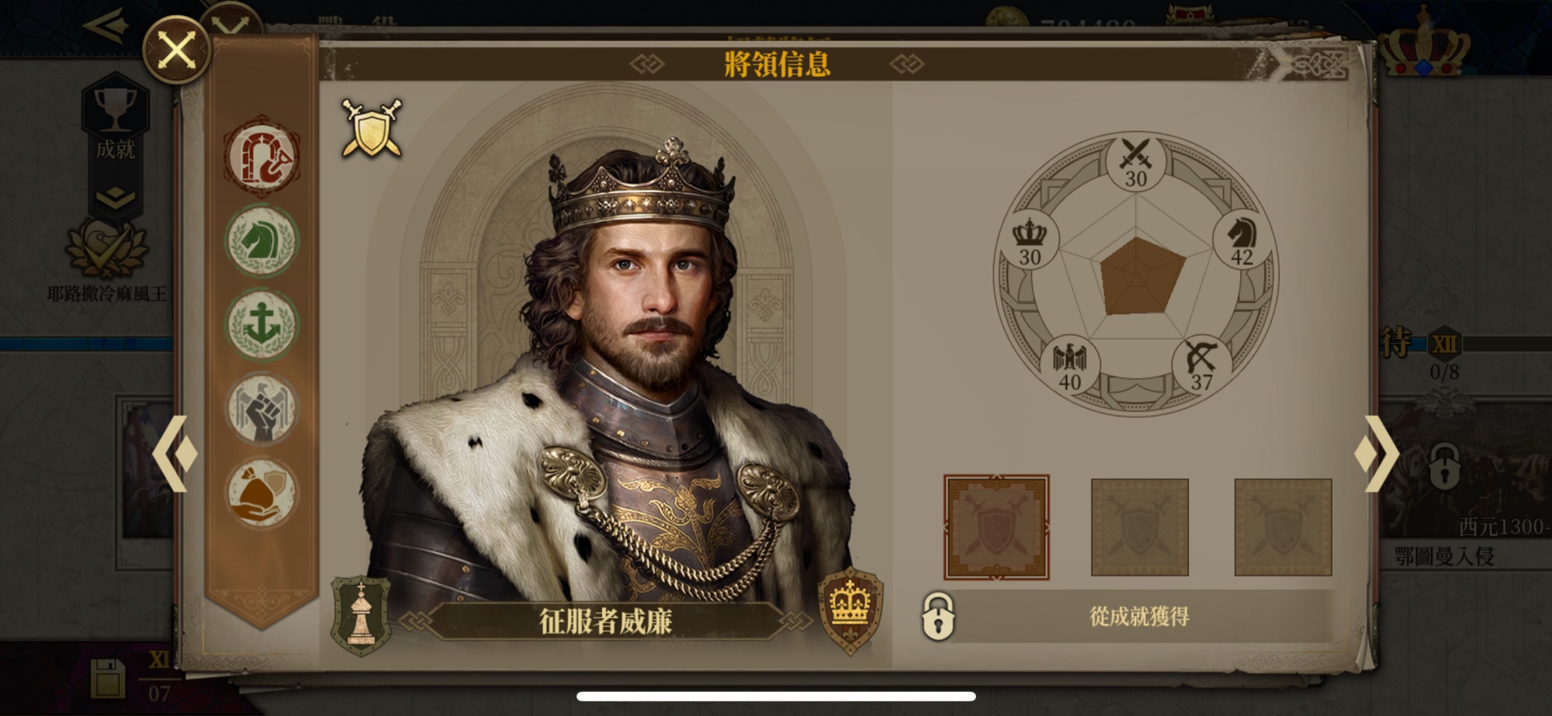Image resolution: width=1552 pixels, height=716 pixels.
Task: Go to previous general with left arrow
Action: coord(174,453)
